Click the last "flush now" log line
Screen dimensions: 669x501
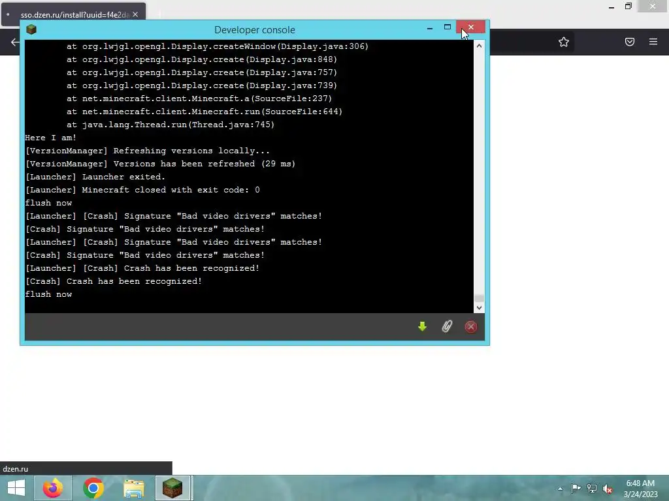pos(48,294)
